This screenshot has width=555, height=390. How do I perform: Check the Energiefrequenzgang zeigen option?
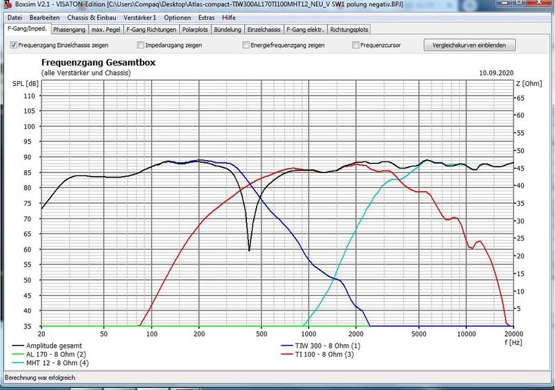click(246, 46)
